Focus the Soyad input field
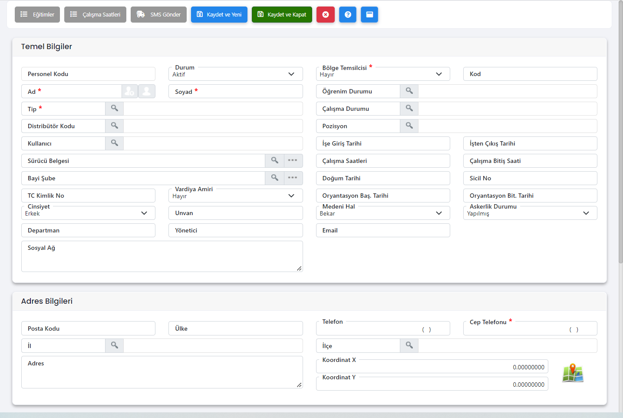 (236, 91)
